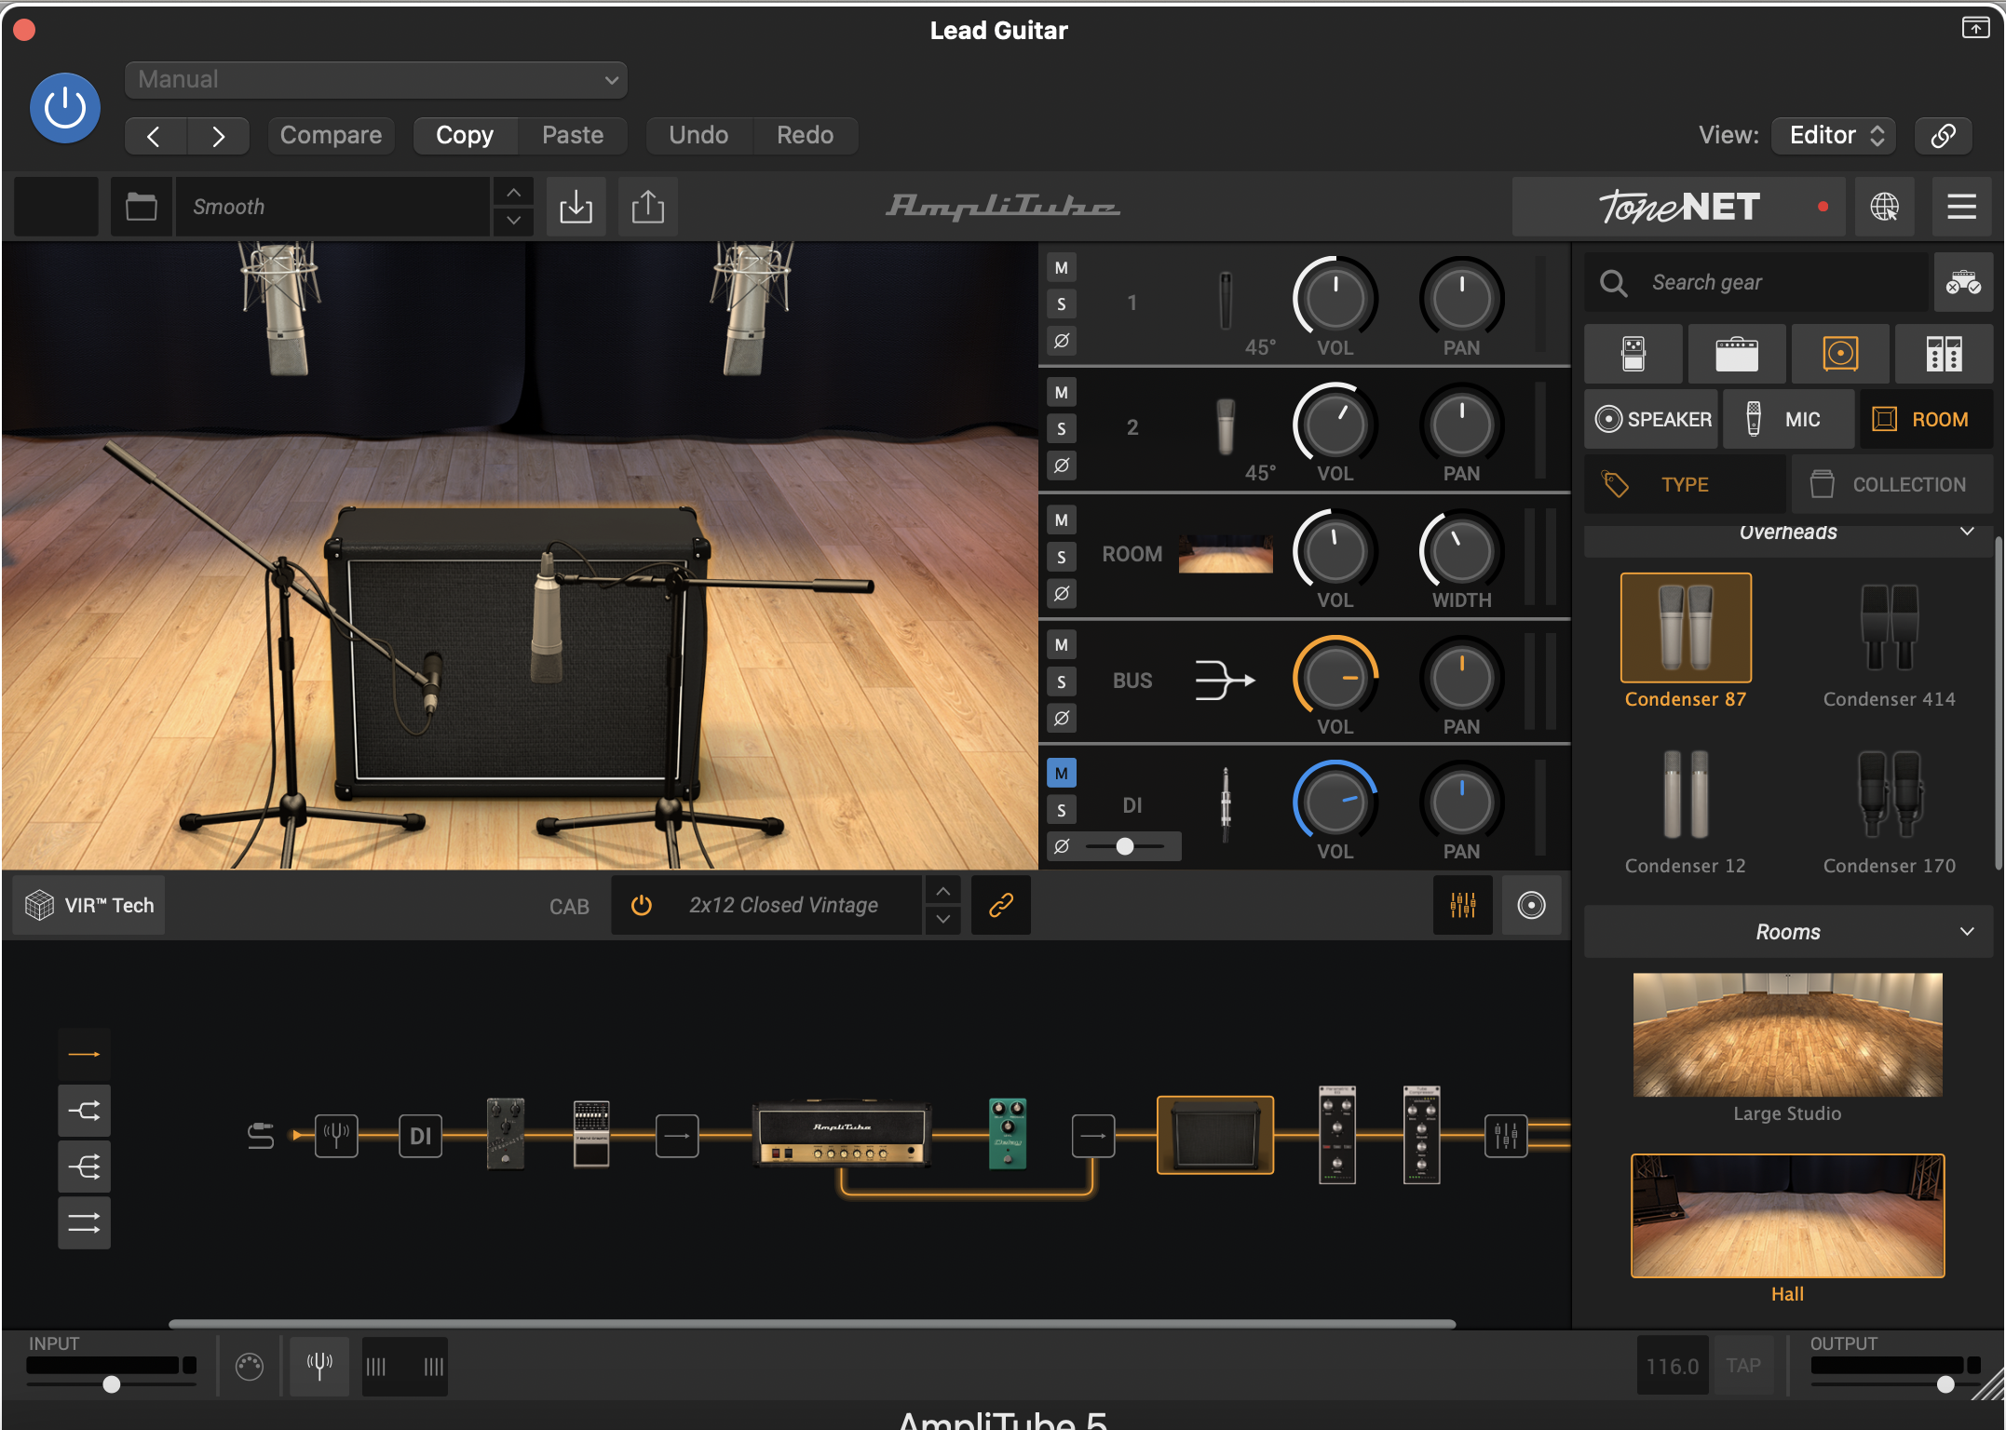This screenshot has width=2006, height=1430.
Task: Mute mic channel 1
Action: coord(1061,268)
